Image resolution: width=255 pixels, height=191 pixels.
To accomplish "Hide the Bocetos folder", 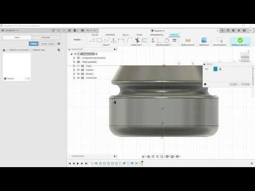I will pyautogui.click(x=79, y=74).
